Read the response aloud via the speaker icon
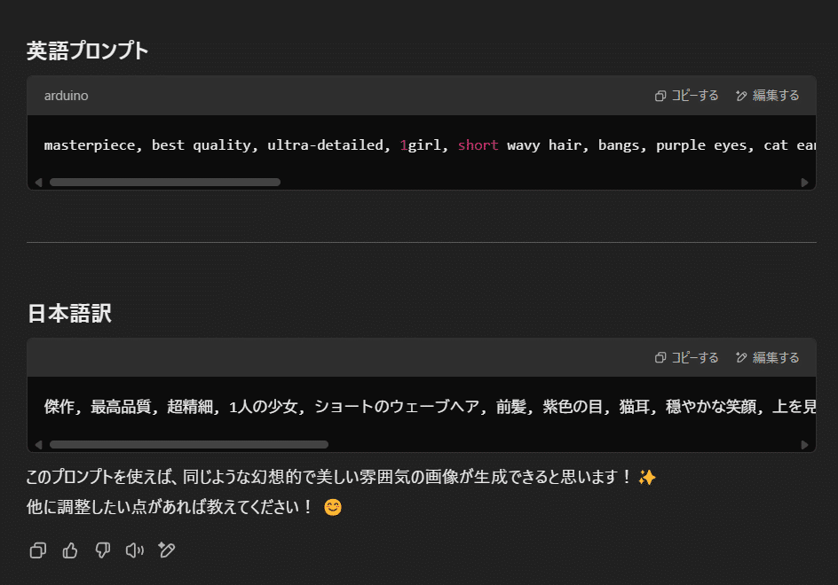 (134, 550)
